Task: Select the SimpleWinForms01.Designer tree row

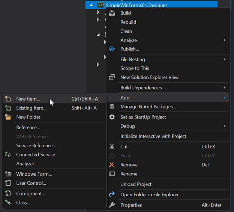Action: (151, 5)
